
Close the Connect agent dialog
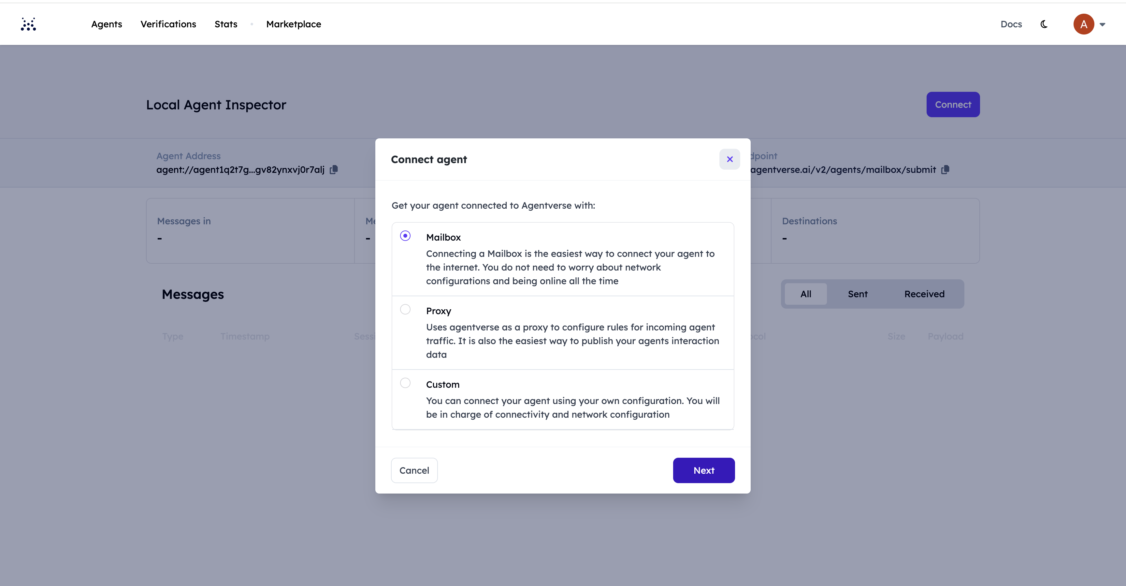point(729,159)
